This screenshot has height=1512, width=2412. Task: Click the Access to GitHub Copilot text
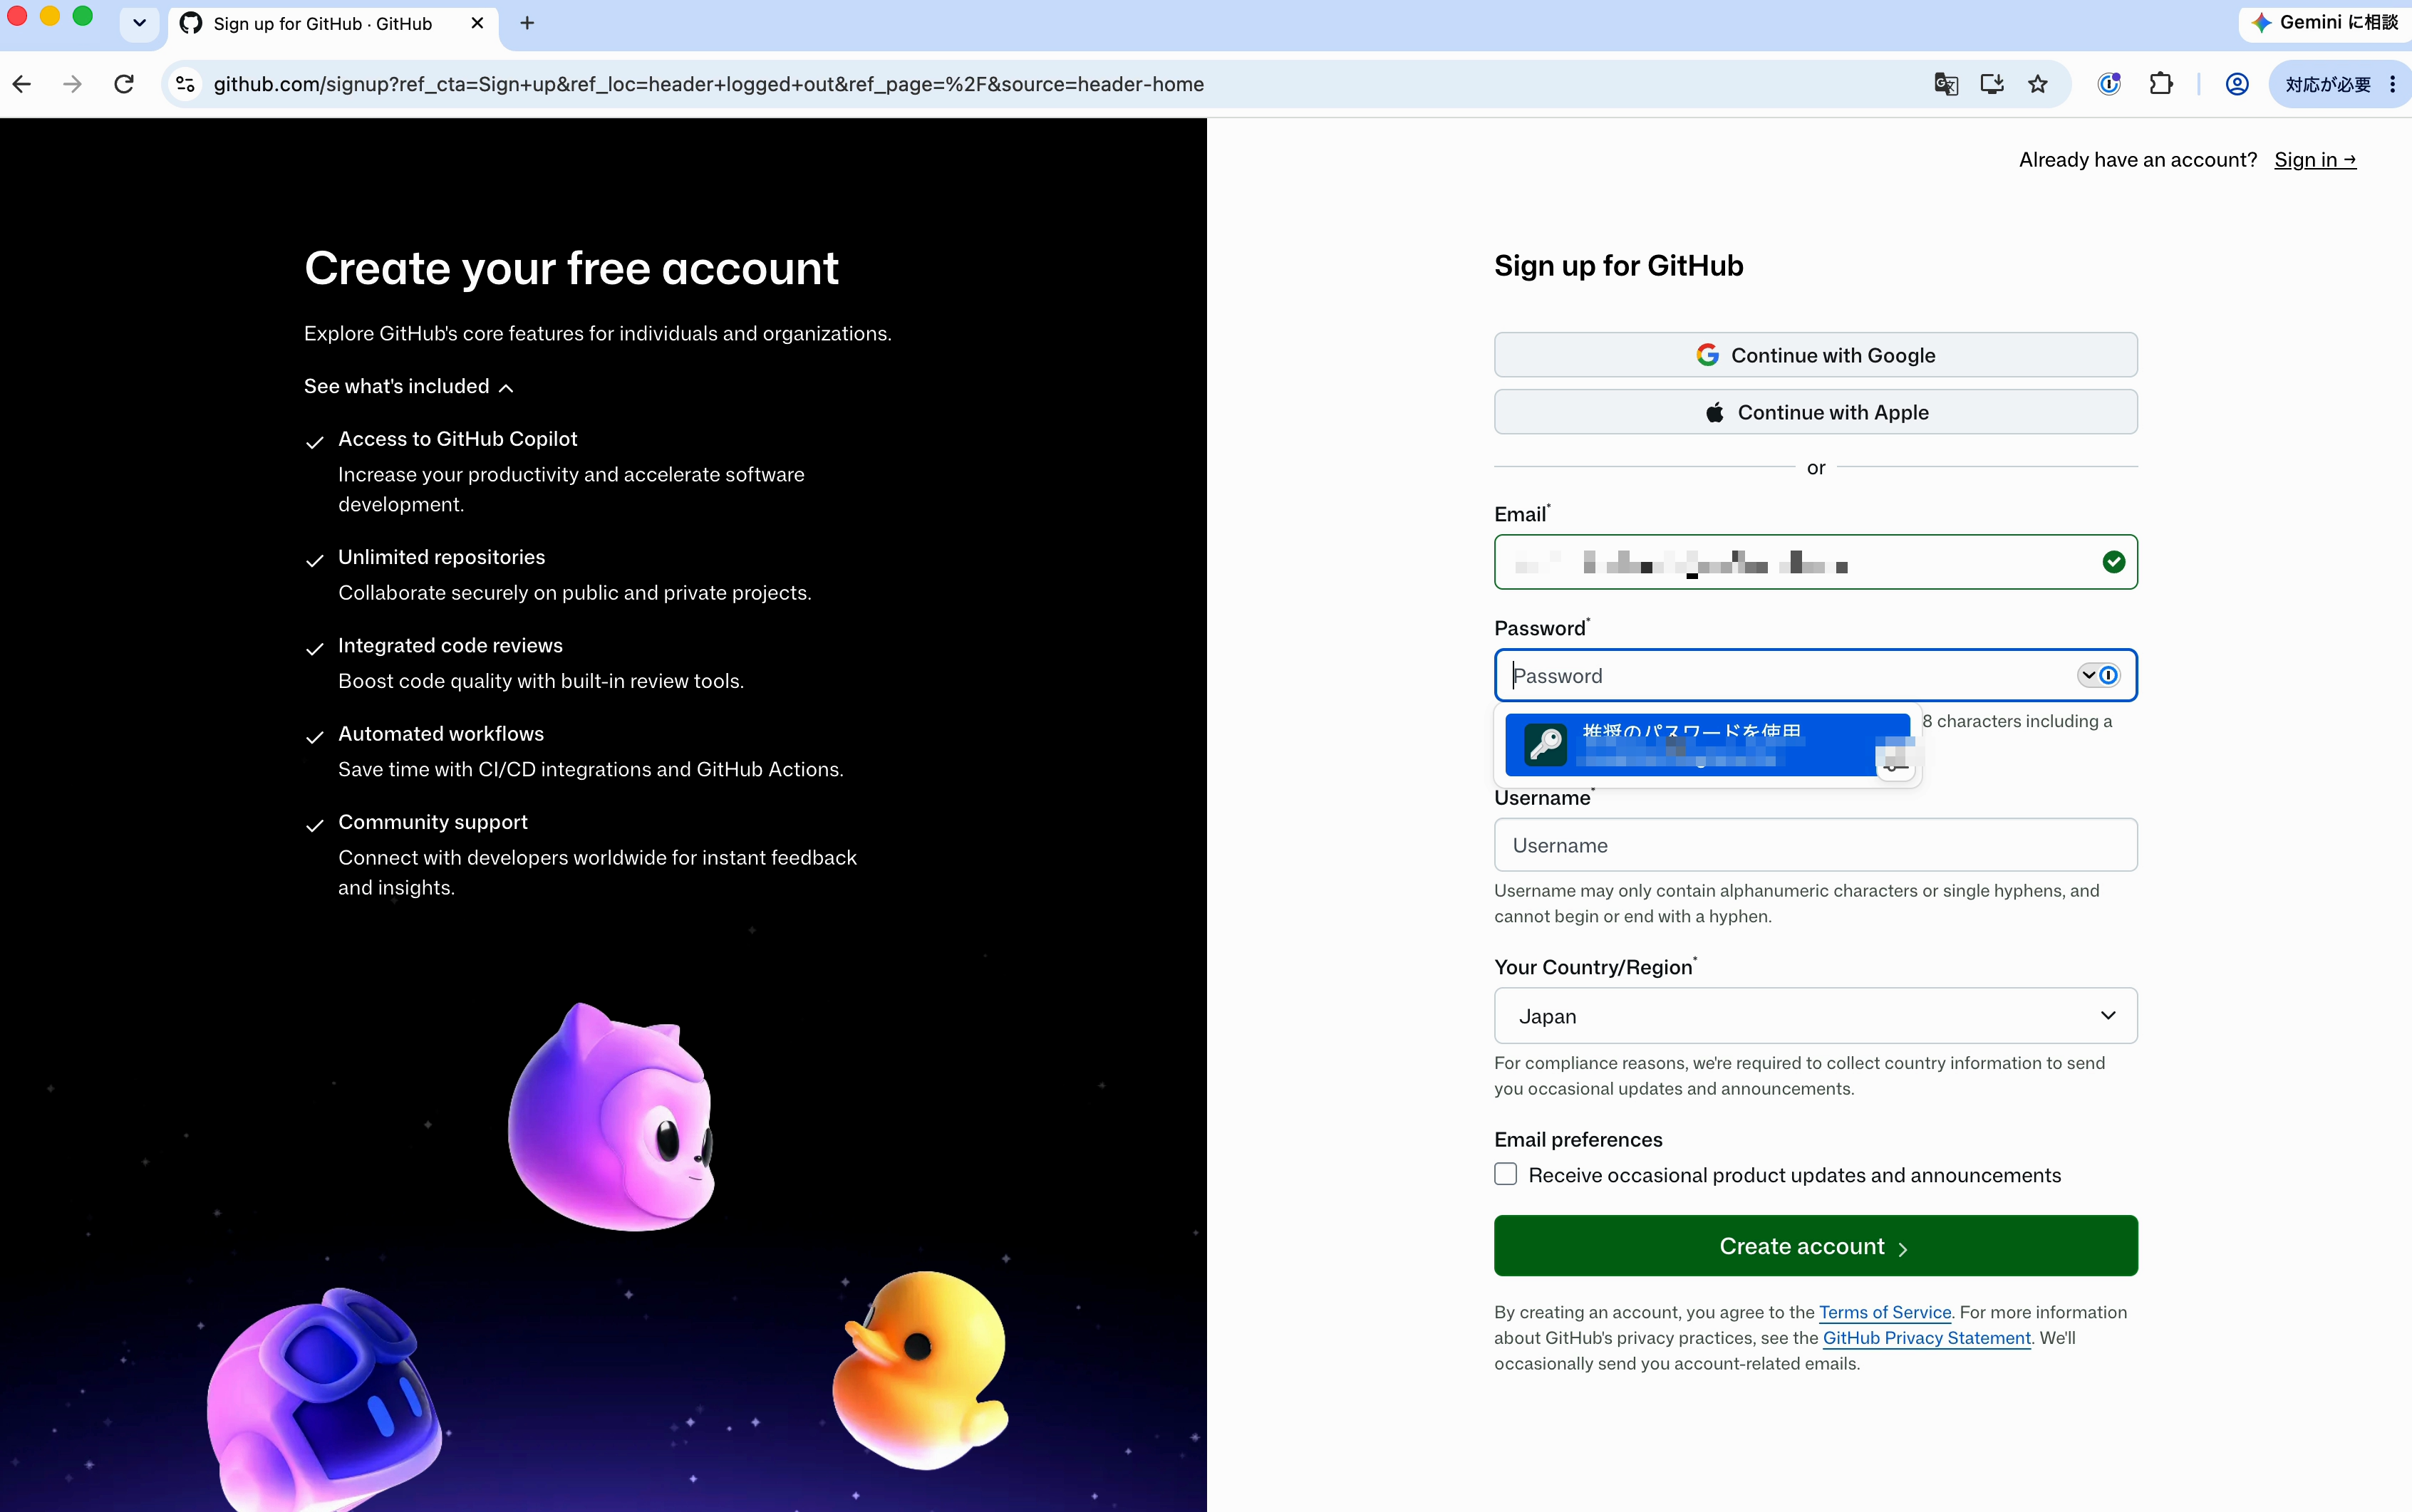[x=457, y=439]
